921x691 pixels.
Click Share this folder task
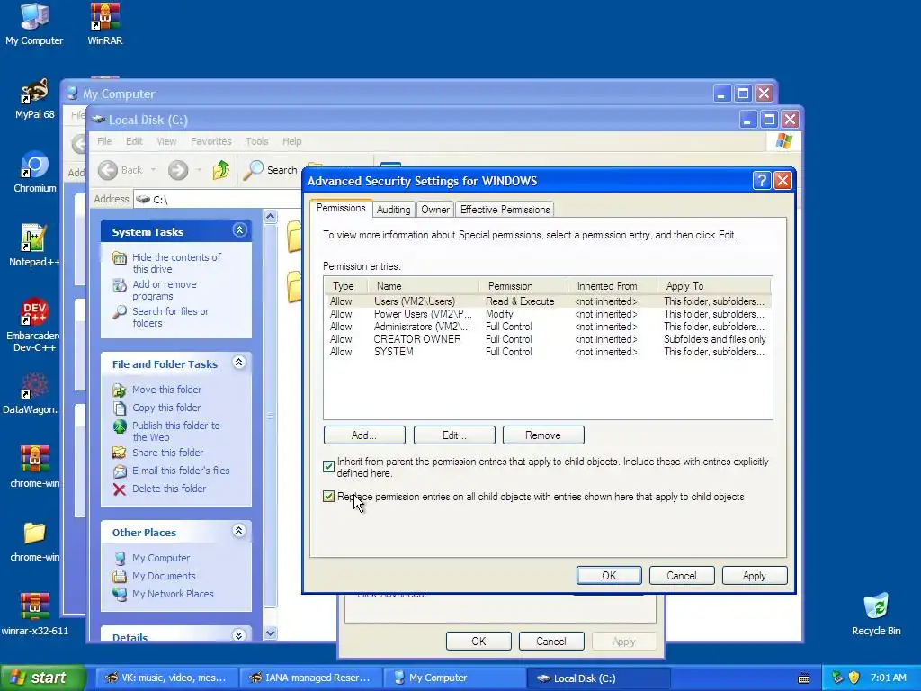click(167, 453)
